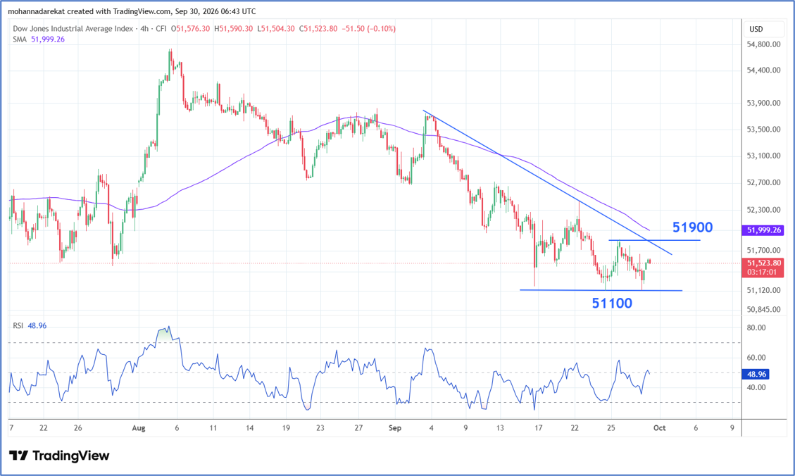This screenshot has height=476, width=795.
Task: Select the 51900 resistance annotation
Action: pyautogui.click(x=693, y=227)
